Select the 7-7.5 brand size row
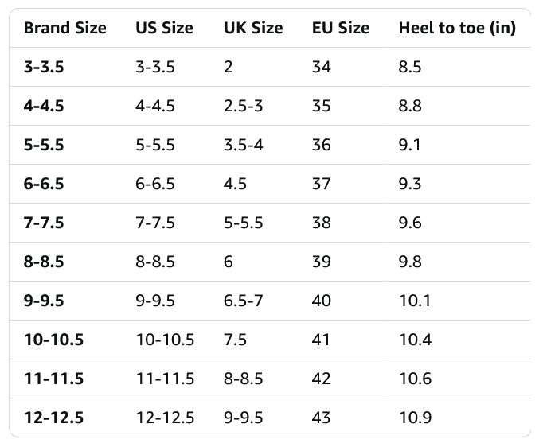Screen dimensions: 547x439 point(44,223)
